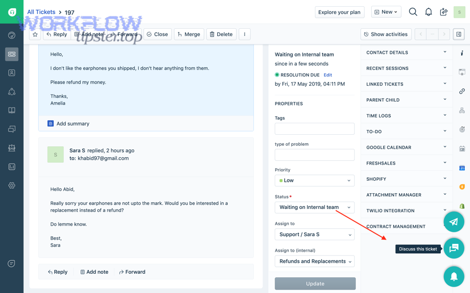Click Merge in the toolbar
This screenshot has width=470, height=293.
pyautogui.click(x=189, y=34)
